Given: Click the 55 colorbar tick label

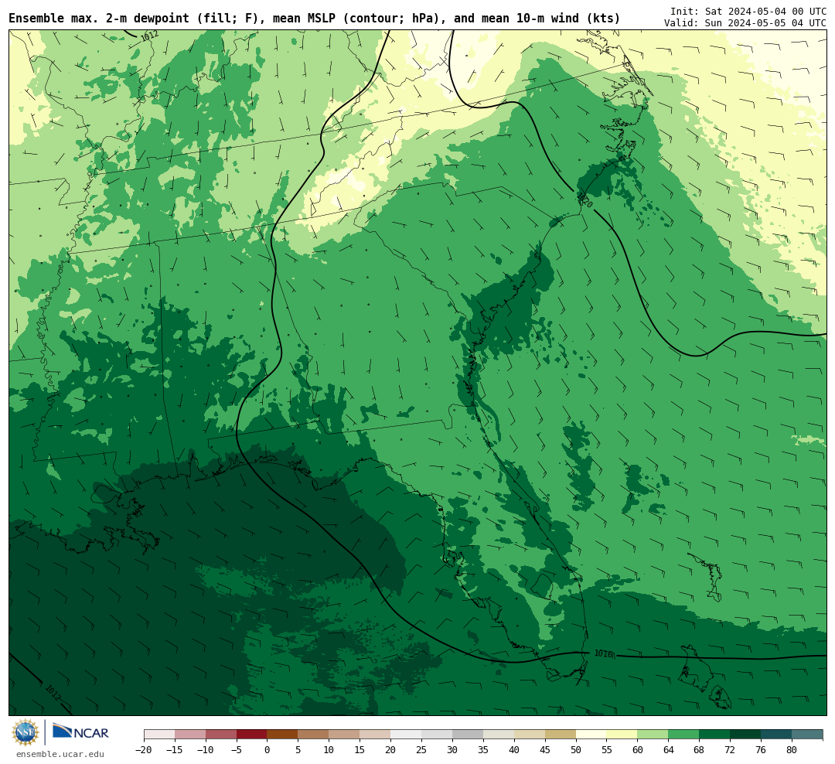Looking at the screenshot, I should point(607,749).
